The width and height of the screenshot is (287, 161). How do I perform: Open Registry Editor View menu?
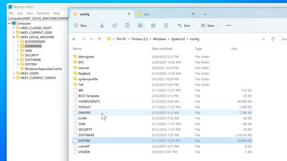point(30,13)
